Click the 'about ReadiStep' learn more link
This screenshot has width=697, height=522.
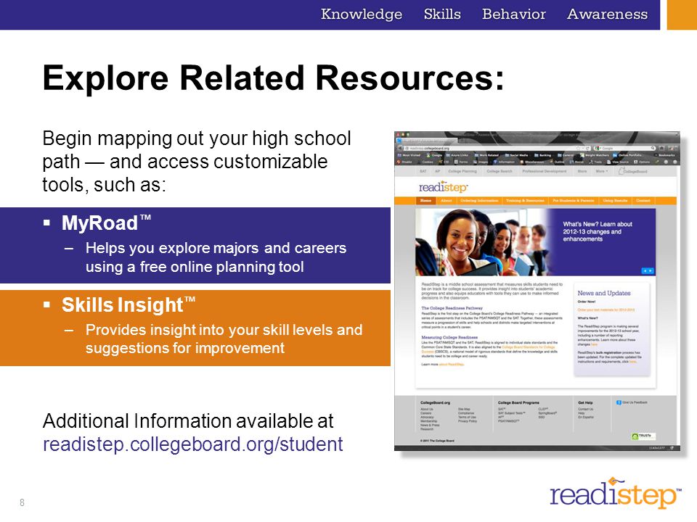(451, 365)
